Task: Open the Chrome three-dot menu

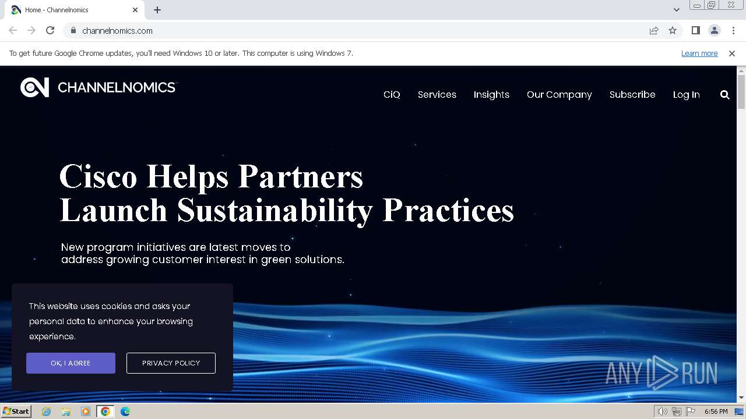Action: pyautogui.click(x=733, y=30)
